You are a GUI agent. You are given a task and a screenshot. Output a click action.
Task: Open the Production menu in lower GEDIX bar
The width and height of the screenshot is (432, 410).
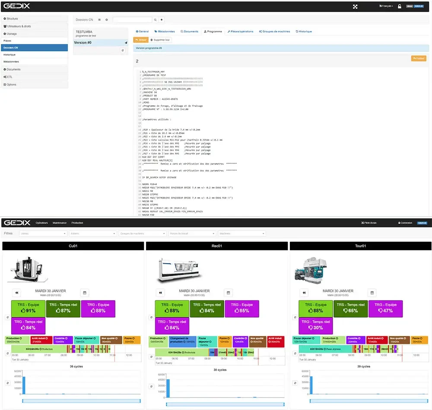click(77, 223)
